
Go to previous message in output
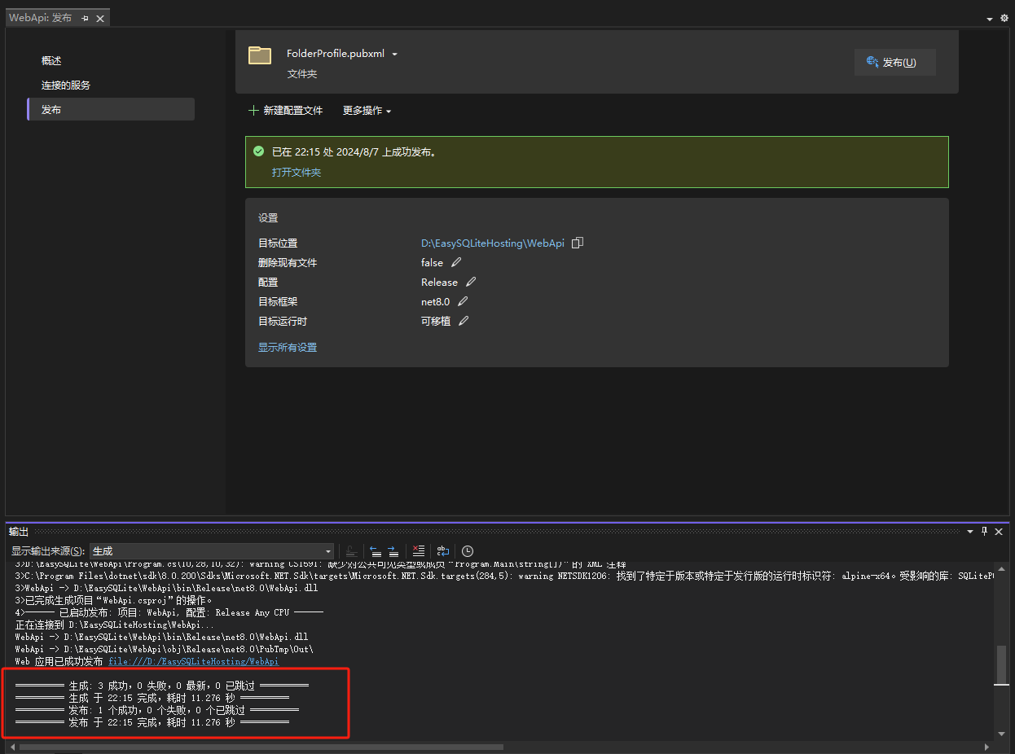(x=375, y=551)
